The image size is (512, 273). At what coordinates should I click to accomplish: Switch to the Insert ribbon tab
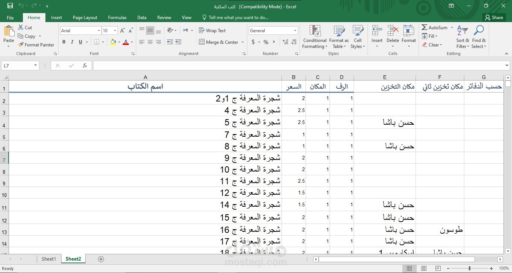tap(57, 18)
